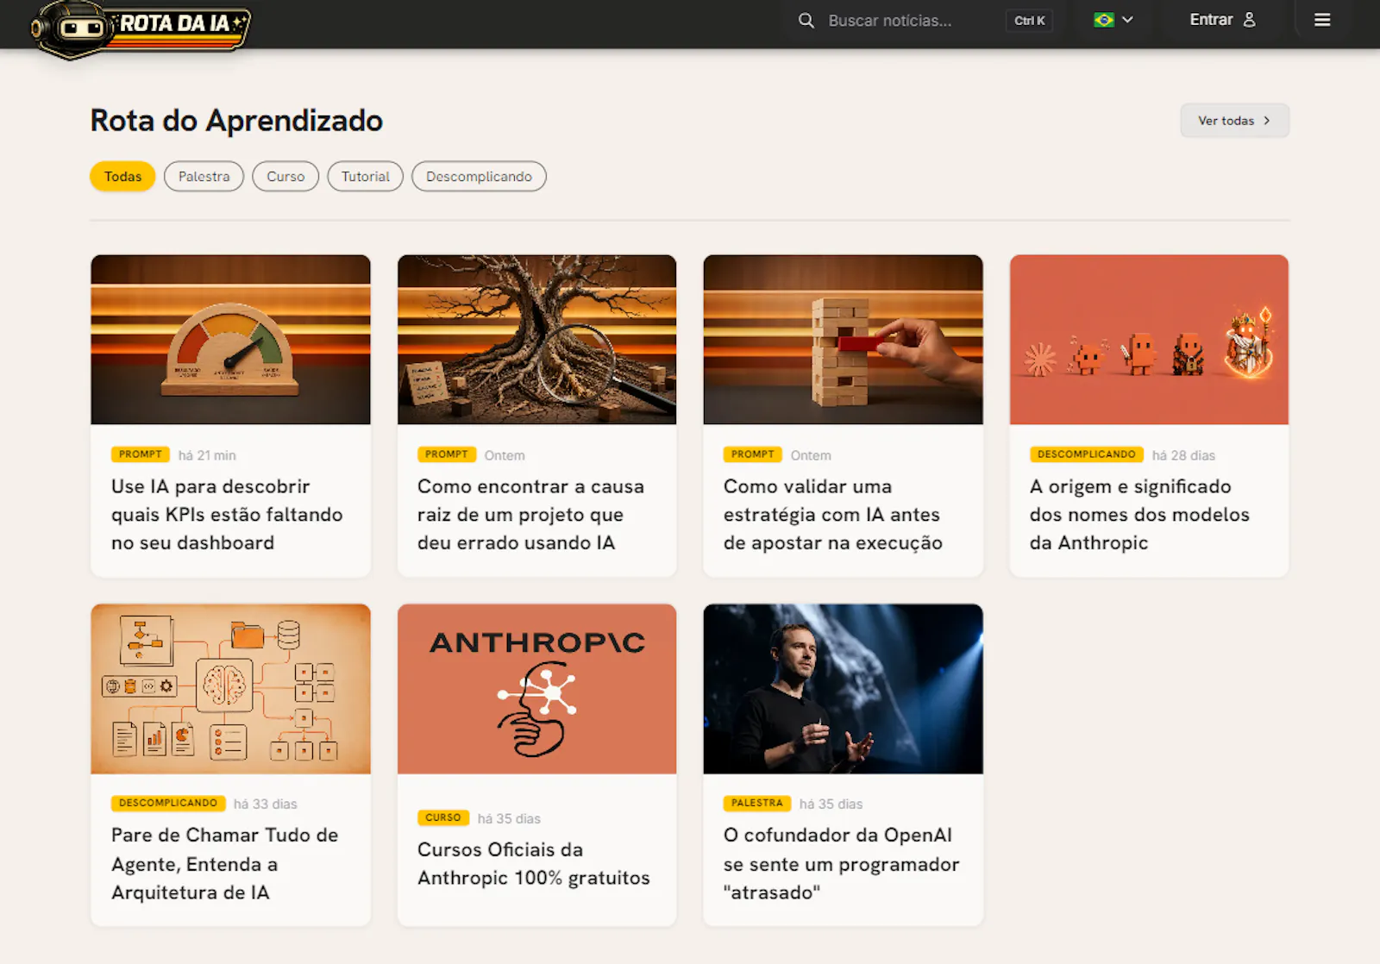Click the Rota do Aprendizado heading
Viewport: 1380px width, 964px height.
click(x=236, y=121)
